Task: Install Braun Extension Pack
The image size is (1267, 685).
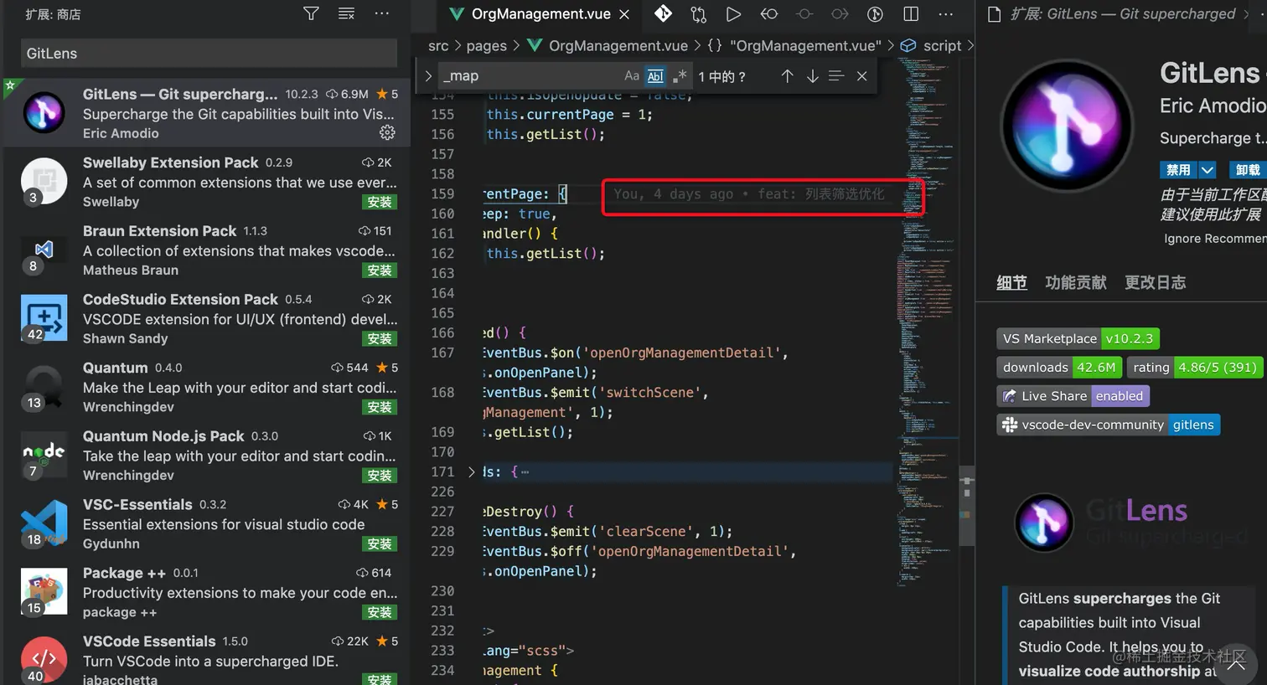Action: [380, 270]
